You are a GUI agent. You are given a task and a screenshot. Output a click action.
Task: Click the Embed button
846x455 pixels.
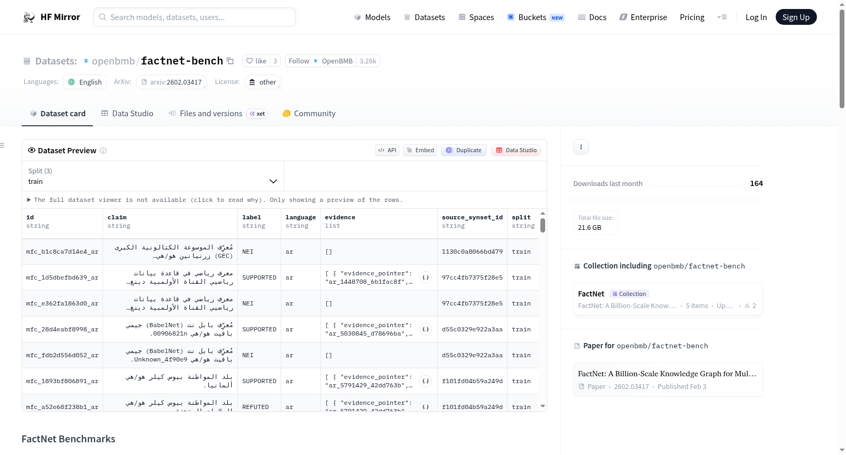tap(420, 150)
